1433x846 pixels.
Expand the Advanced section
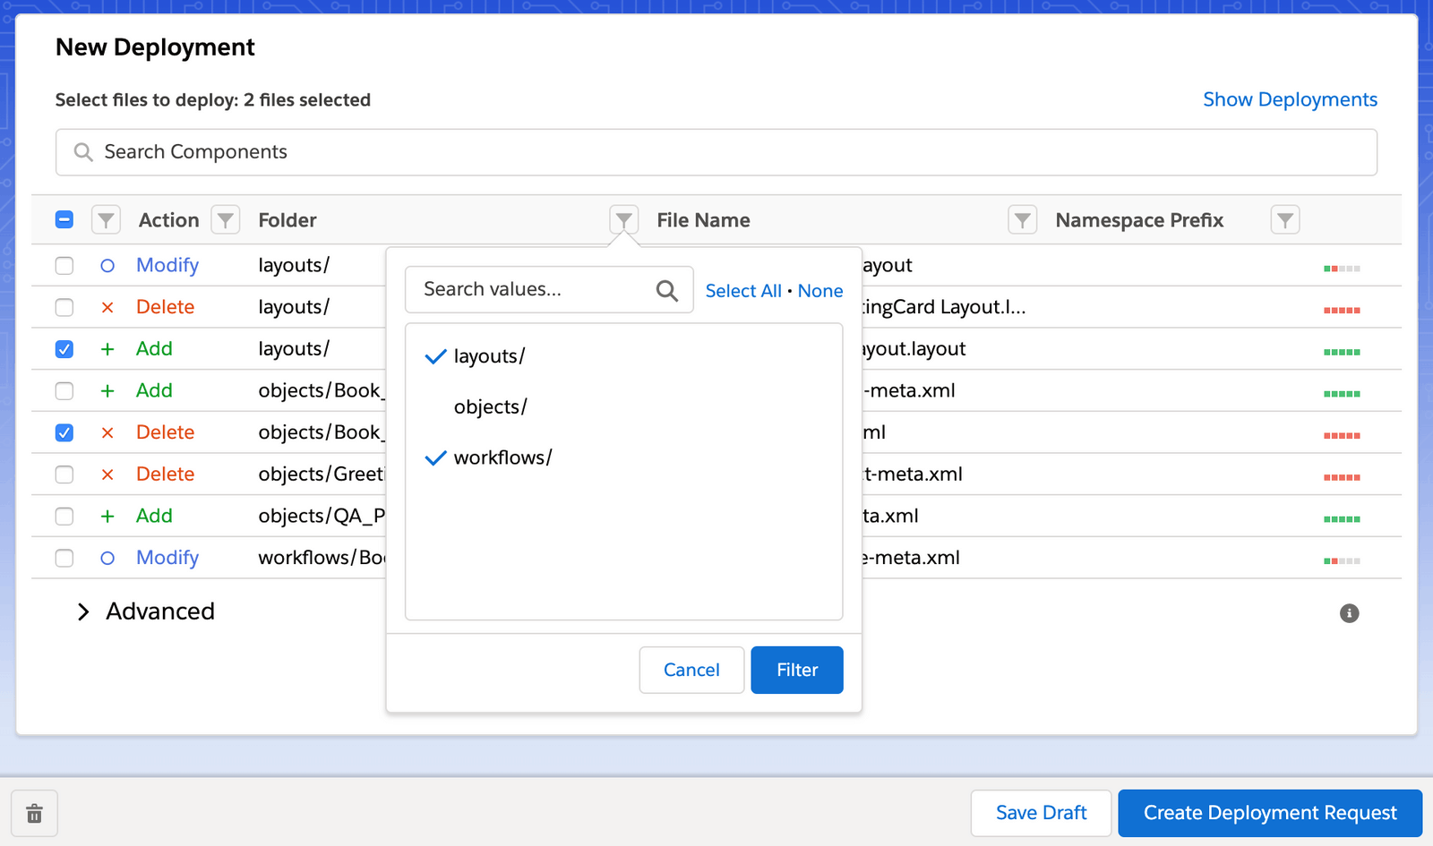145,611
